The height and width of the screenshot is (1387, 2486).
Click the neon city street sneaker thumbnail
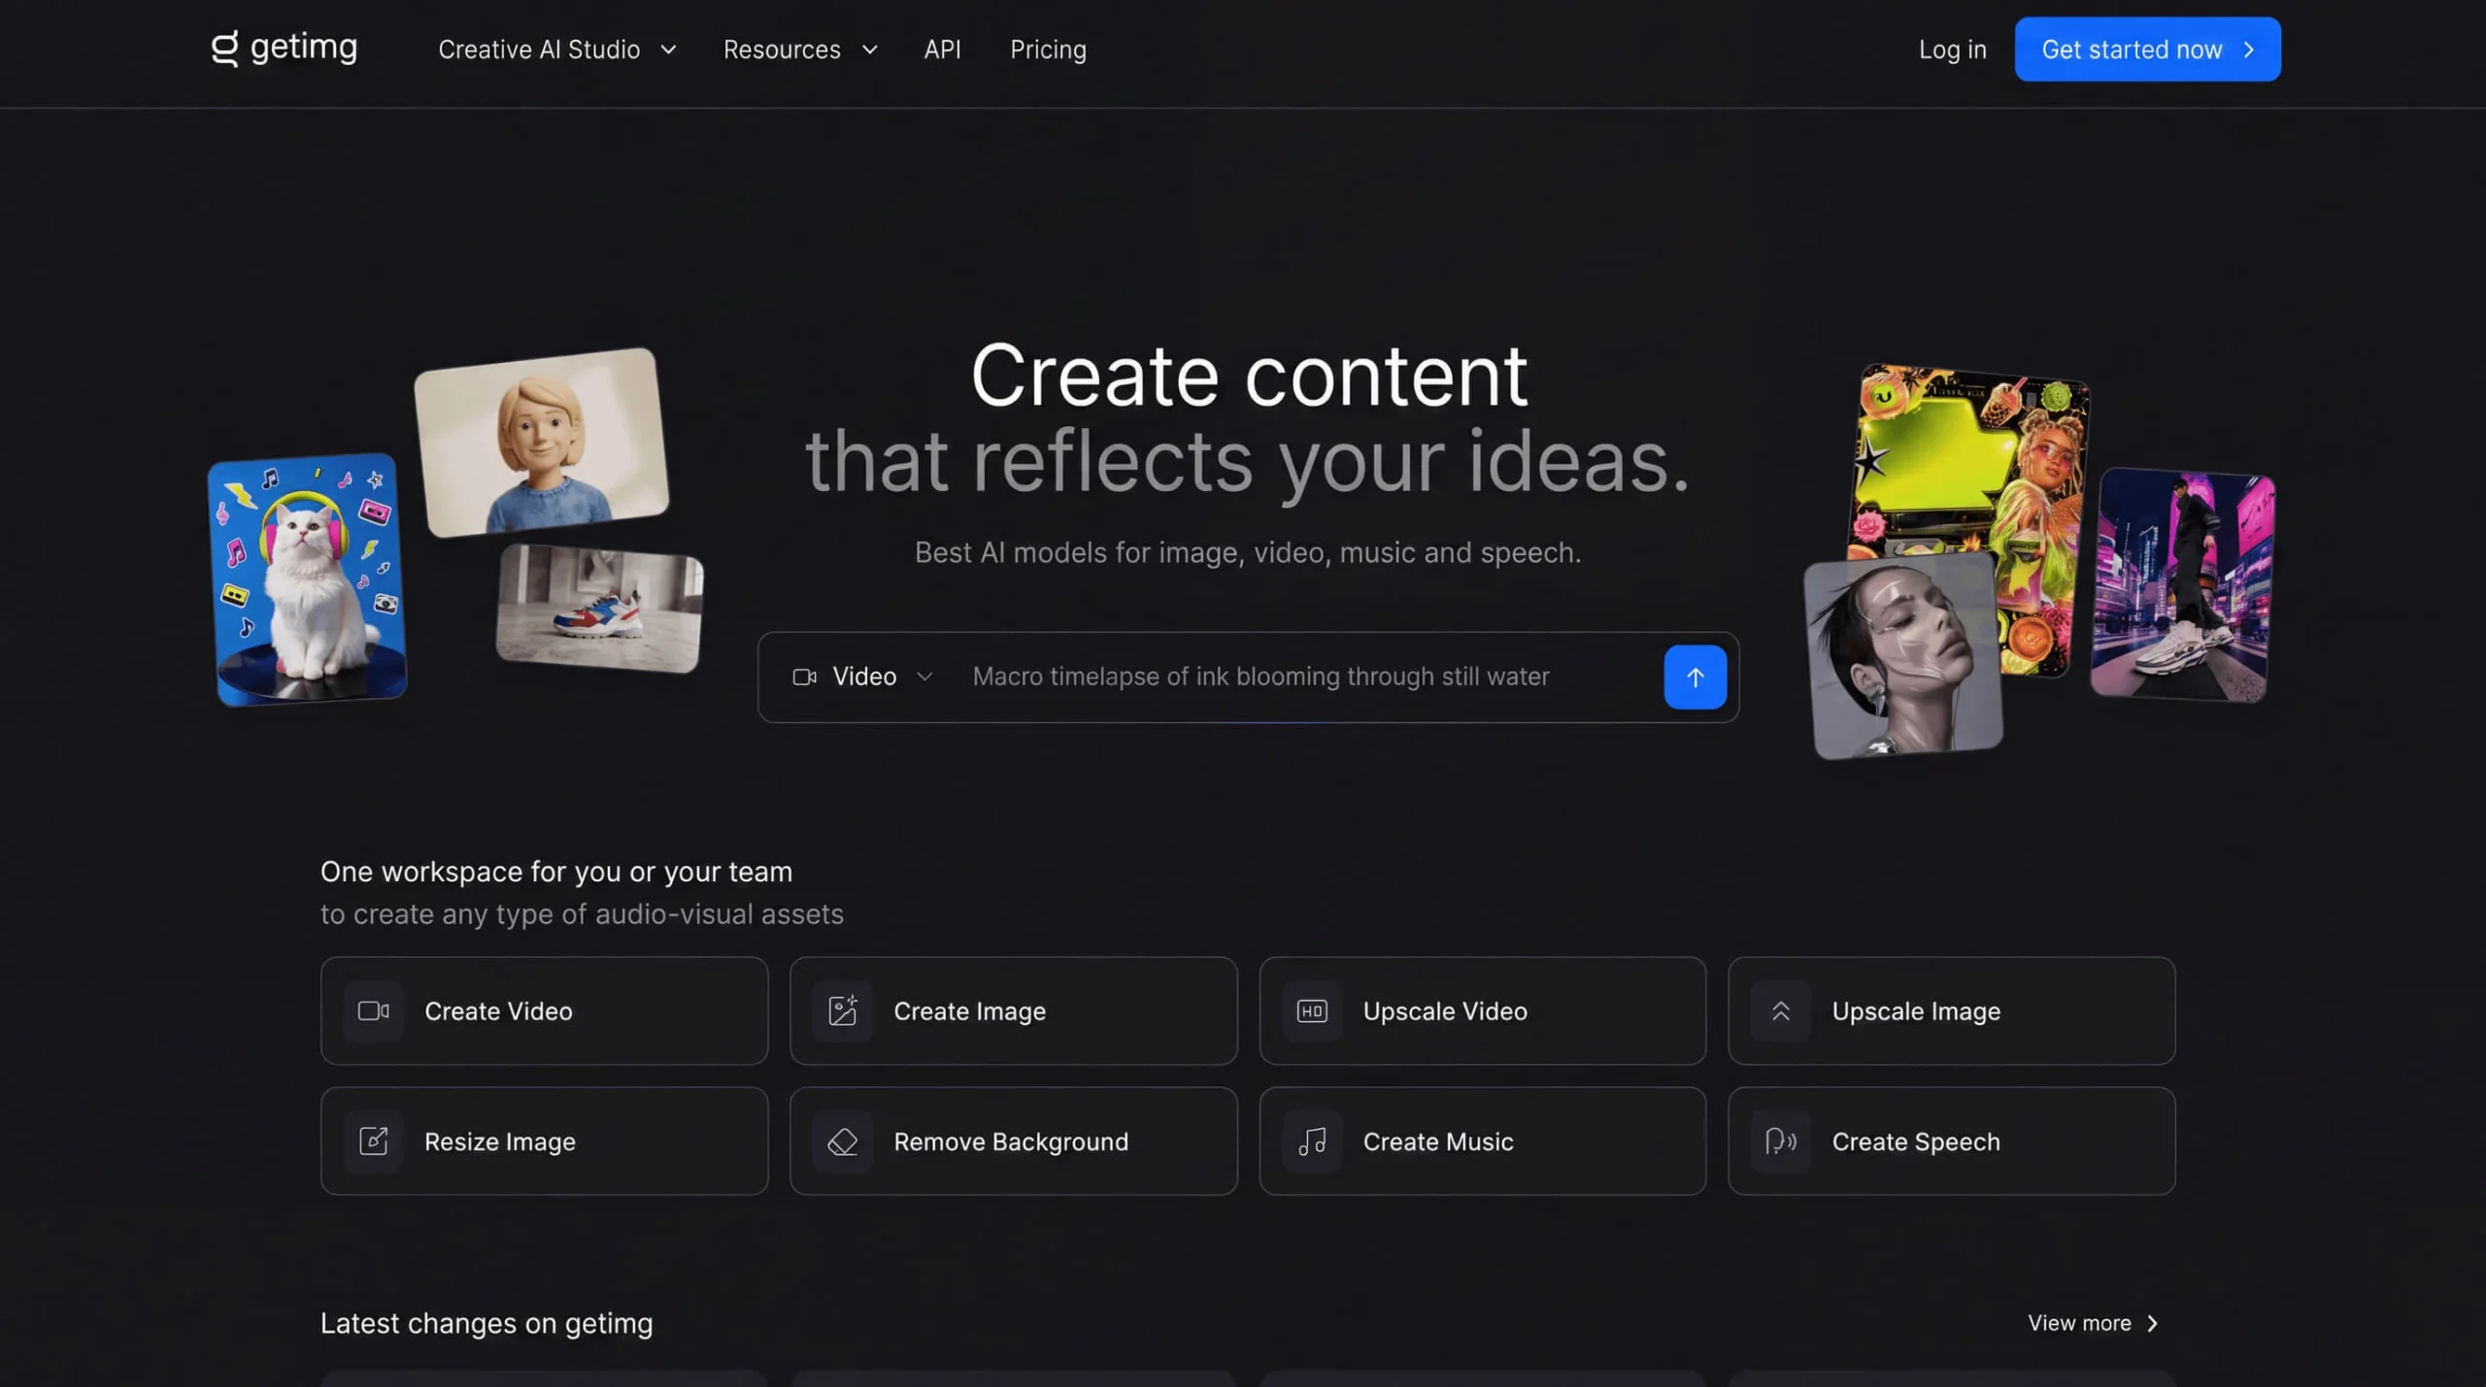point(2183,584)
